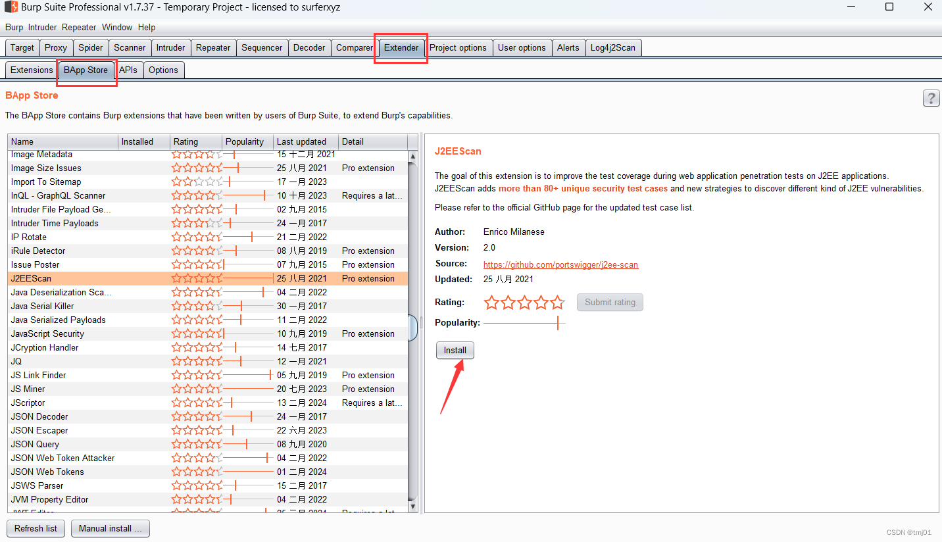Click the fifth rating star in J2EEScan details
Viewport: 942px width, 542px height.
(x=557, y=303)
